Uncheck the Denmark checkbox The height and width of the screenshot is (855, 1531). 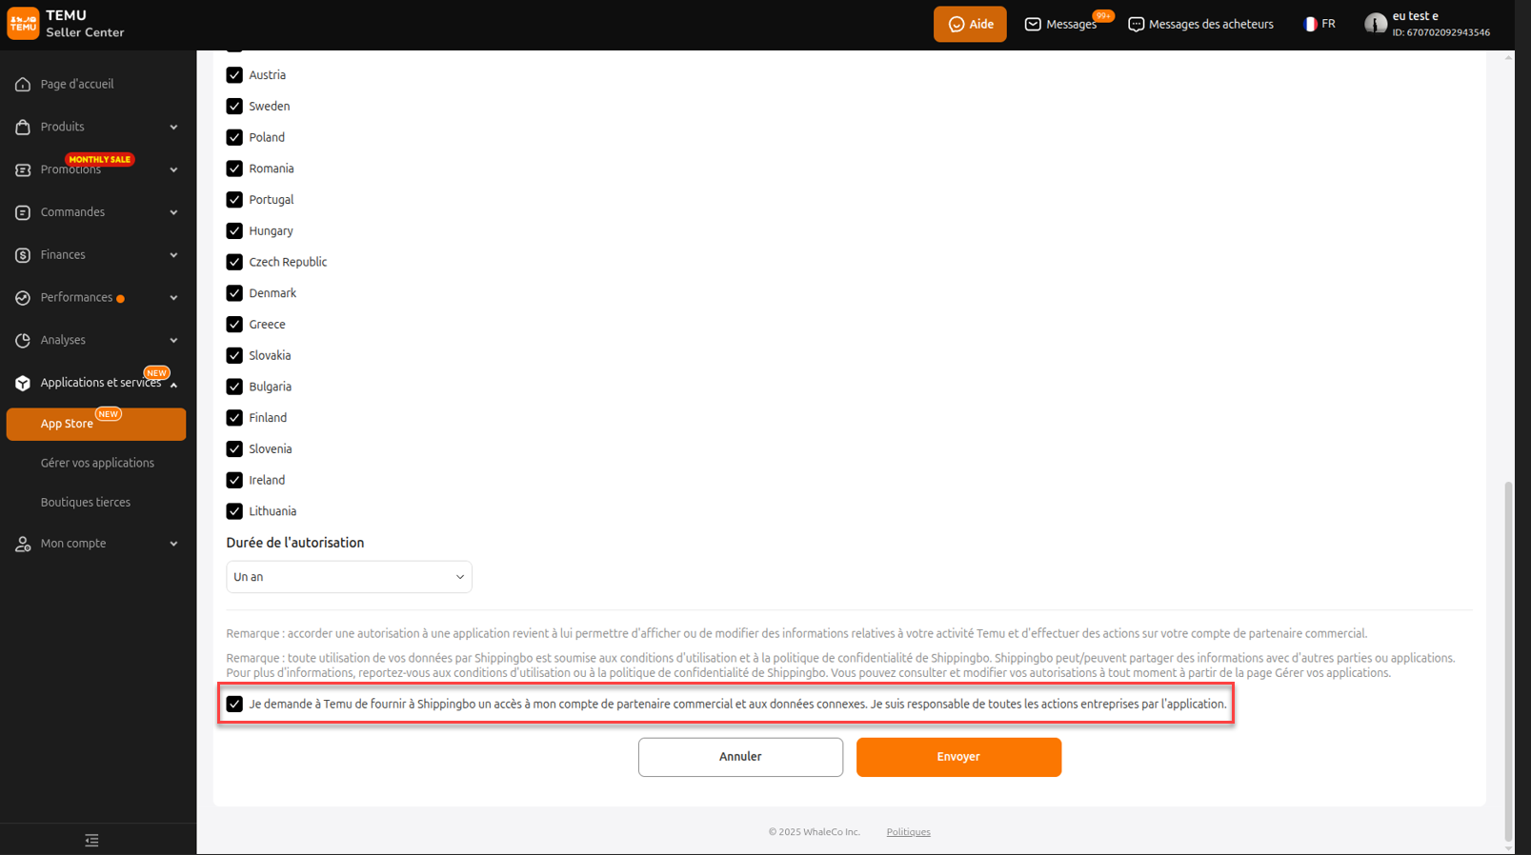234,293
